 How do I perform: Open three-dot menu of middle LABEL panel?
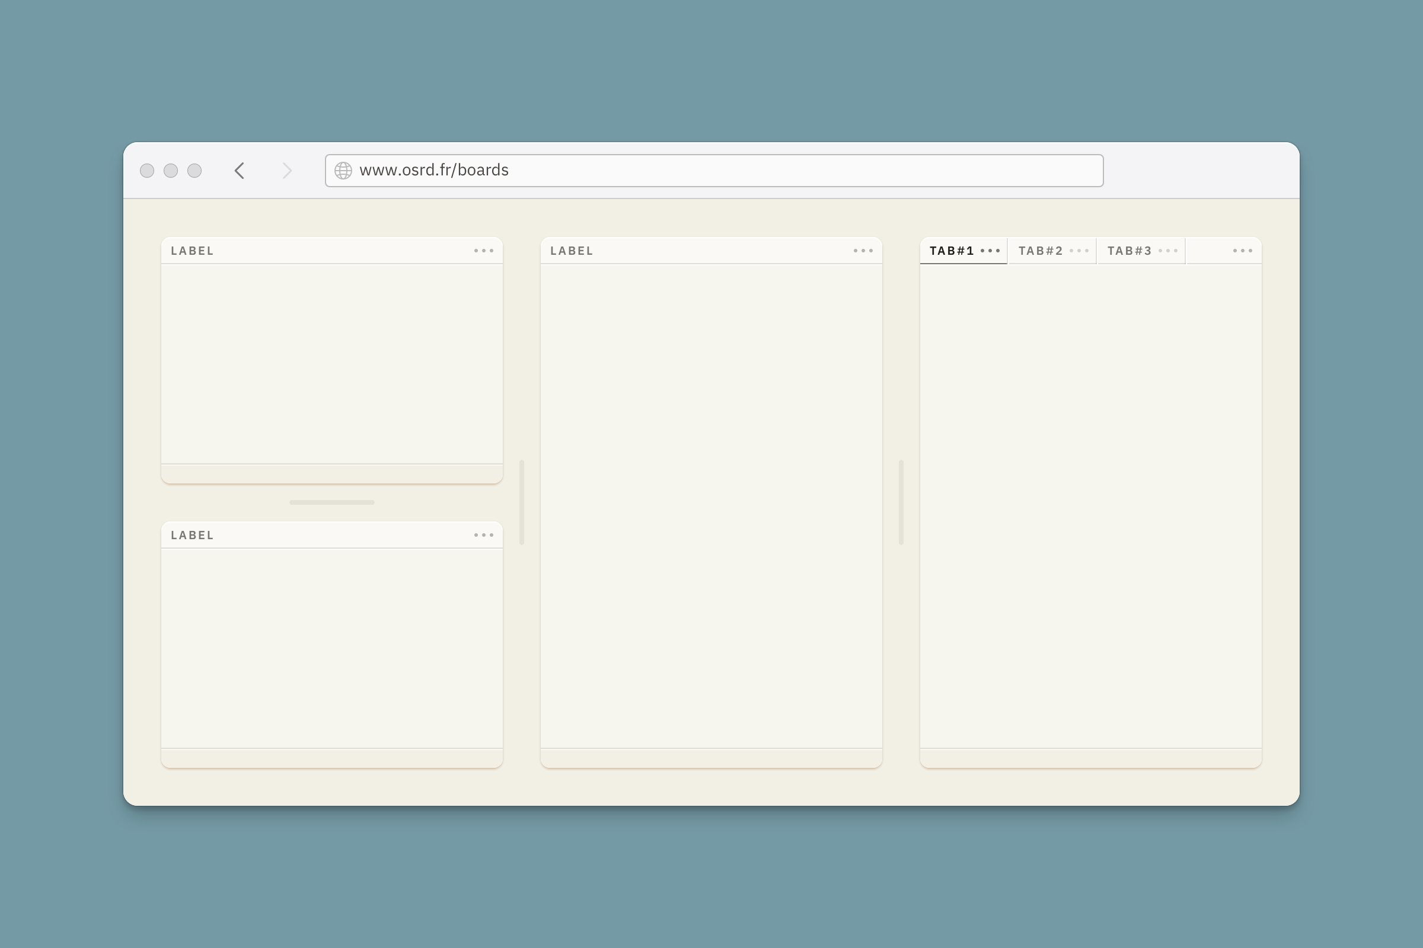pos(863,251)
